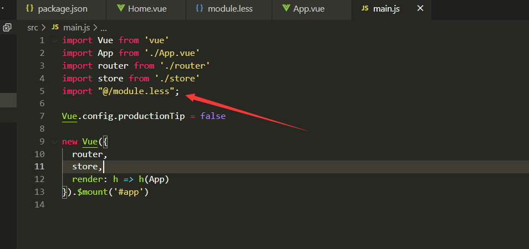The image size is (529, 249).
Task: Click the Vue logo on Home.vue tab
Action: [x=120, y=9]
